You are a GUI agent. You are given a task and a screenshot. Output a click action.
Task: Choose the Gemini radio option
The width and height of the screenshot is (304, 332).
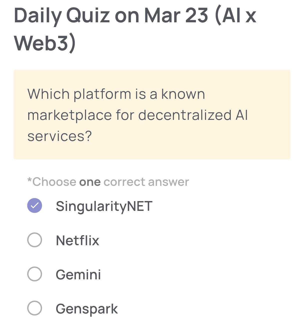[34, 274]
